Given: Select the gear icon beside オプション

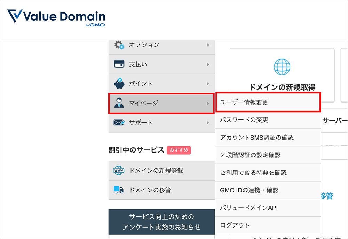Looking at the screenshot, I should 119,45.
